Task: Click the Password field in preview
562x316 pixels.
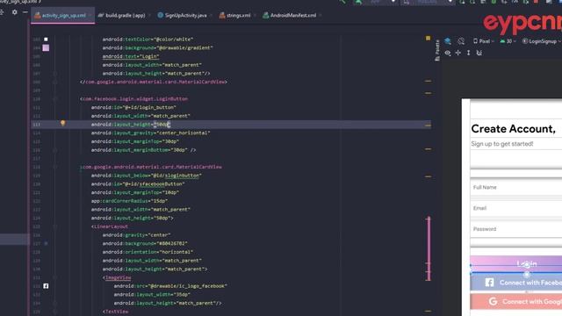Action: click(x=515, y=229)
